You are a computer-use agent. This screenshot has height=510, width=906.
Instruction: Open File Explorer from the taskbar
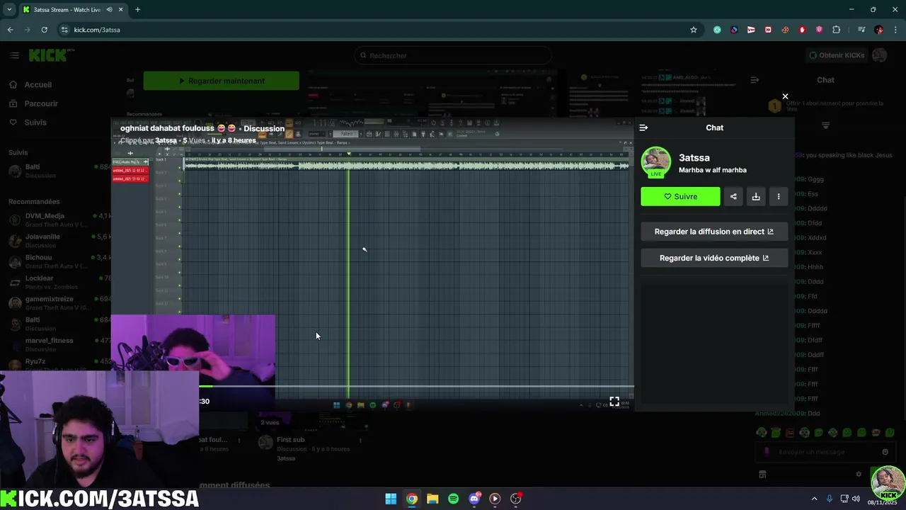tap(432, 499)
